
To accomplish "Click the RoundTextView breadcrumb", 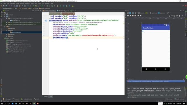I will pyautogui.click(x=6, y=8).
